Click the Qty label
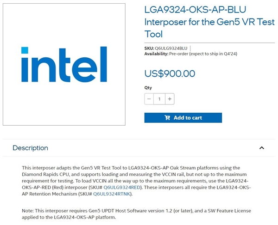The height and width of the screenshot is (225, 278). tap(148, 88)
